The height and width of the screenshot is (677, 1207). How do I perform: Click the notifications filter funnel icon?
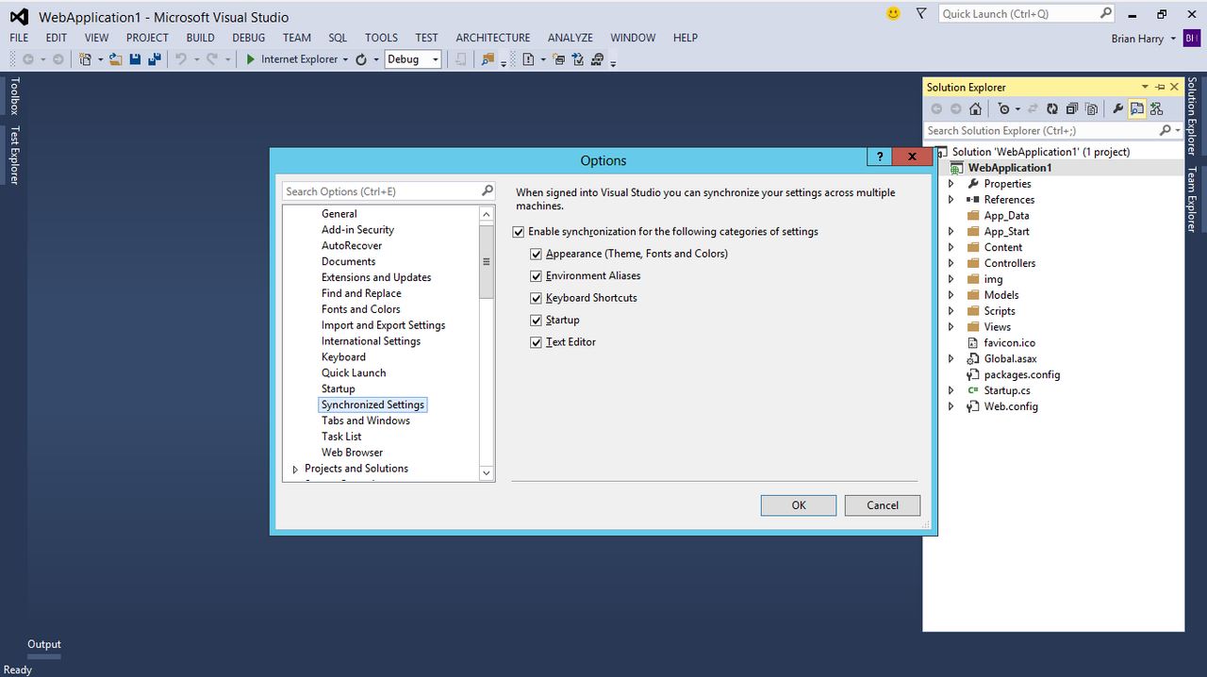click(x=922, y=13)
